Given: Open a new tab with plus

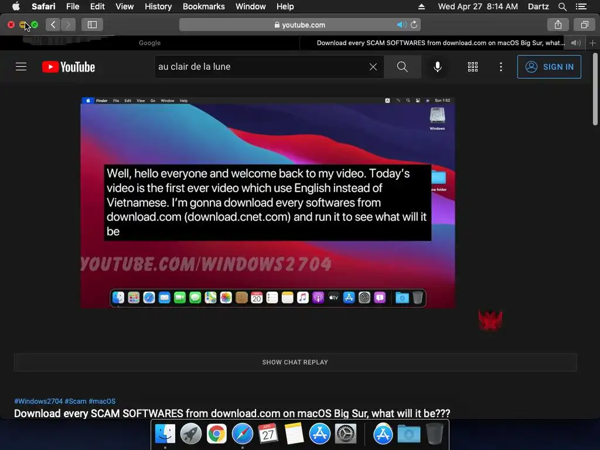Looking at the screenshot, I should (x=593, y=43).
